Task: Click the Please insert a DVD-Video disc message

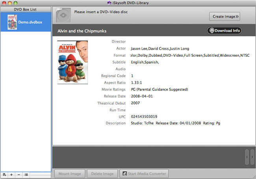Action: coord(101,12)
